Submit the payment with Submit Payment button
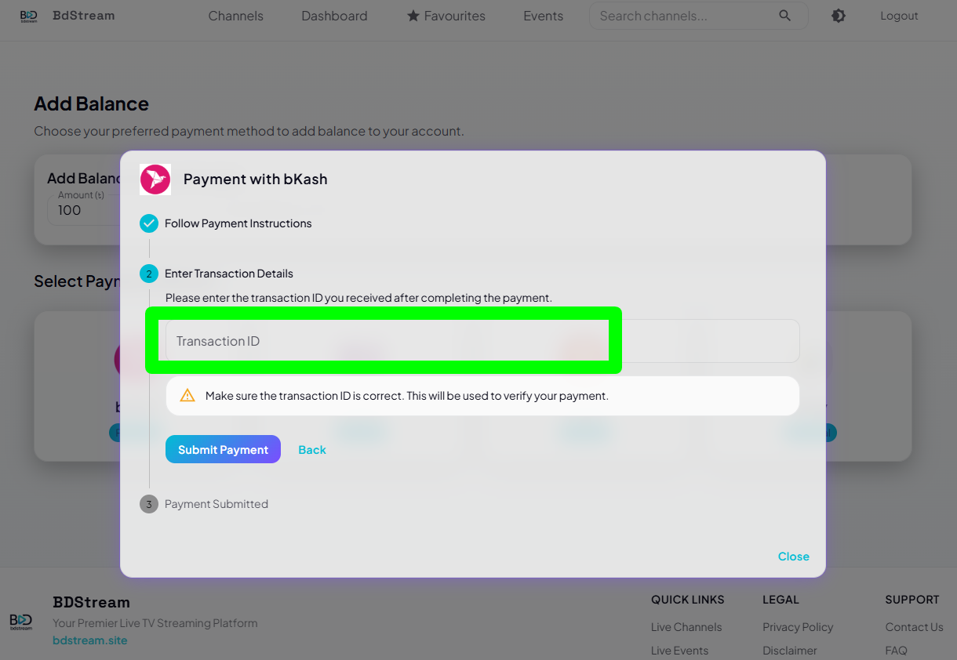The height and width of the screenshot is (660, 957). pos(223,449)
